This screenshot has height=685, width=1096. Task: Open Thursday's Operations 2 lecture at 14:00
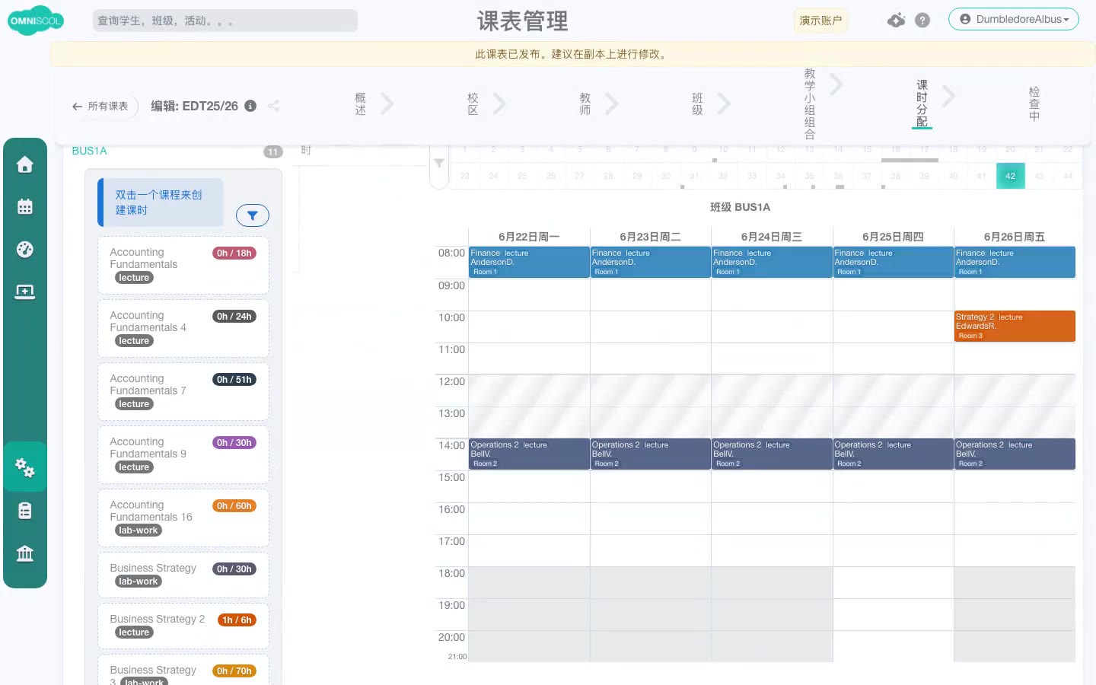click(x=894, y=454)
